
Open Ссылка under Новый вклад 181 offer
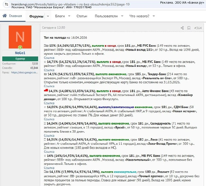coord(49,58)
